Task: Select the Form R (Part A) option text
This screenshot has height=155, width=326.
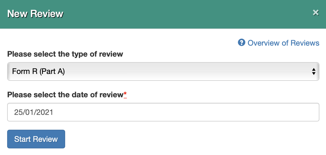Action: click(x=38, y=71)
